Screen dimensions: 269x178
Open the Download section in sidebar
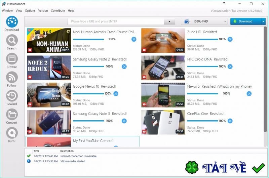[x=11, y=22]
